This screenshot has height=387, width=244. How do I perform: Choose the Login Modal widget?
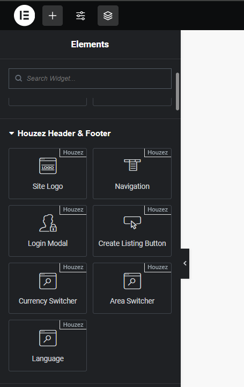[x=48, y=231]
